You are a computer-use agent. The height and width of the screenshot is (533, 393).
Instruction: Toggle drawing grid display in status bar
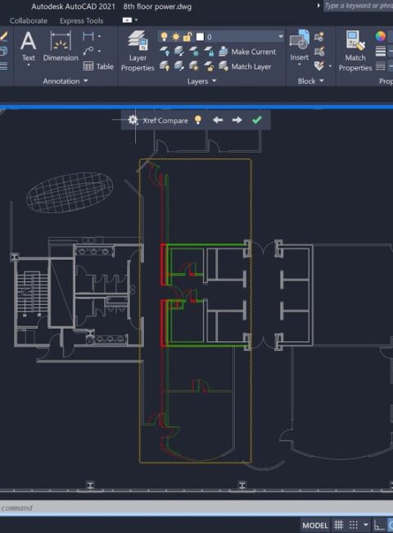pos(338,525)
